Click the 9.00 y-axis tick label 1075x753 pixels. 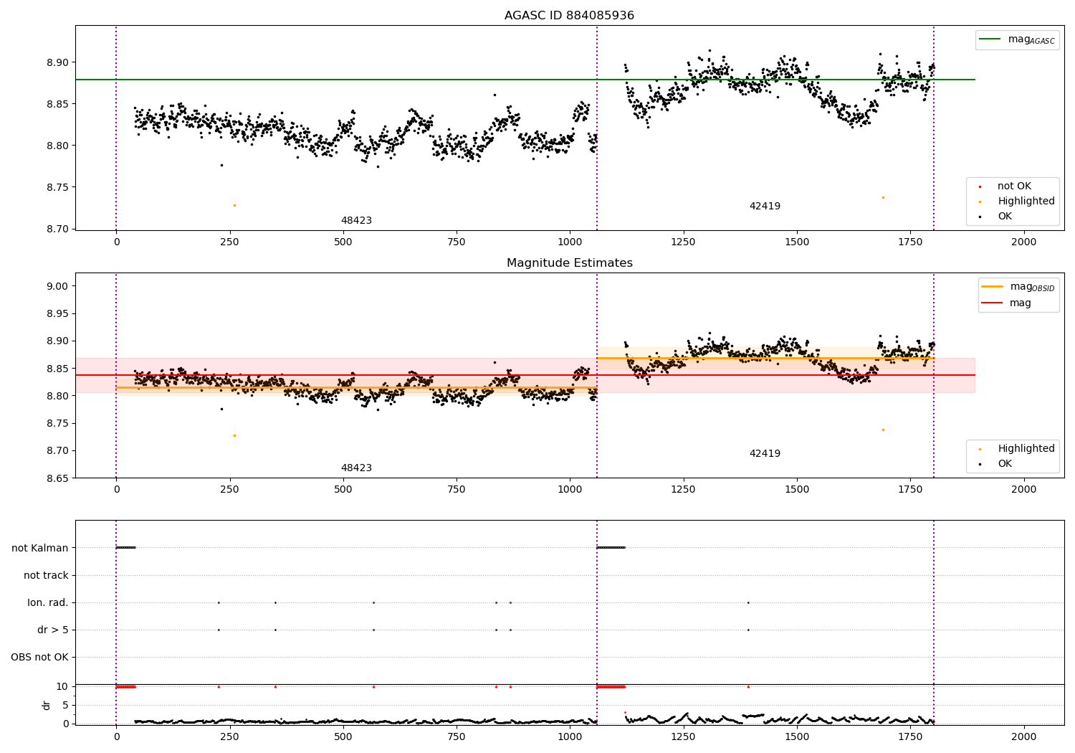pos(57,286)
